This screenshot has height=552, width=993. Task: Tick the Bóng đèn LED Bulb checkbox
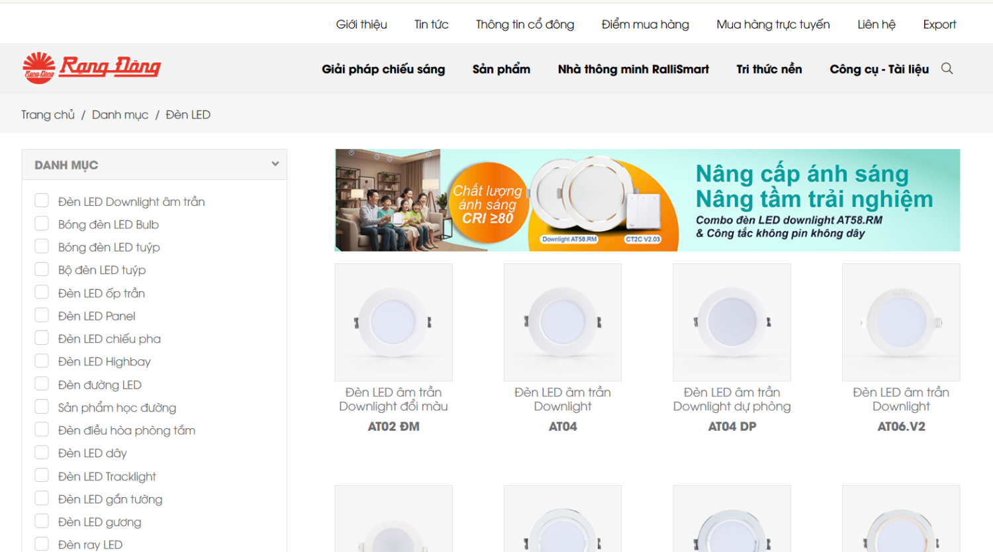[x=42, y=224]
